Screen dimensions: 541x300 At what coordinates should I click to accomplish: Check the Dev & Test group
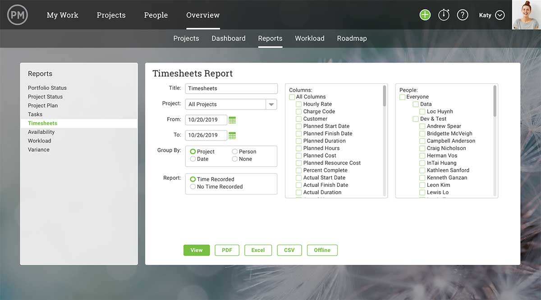pos(416,119)
